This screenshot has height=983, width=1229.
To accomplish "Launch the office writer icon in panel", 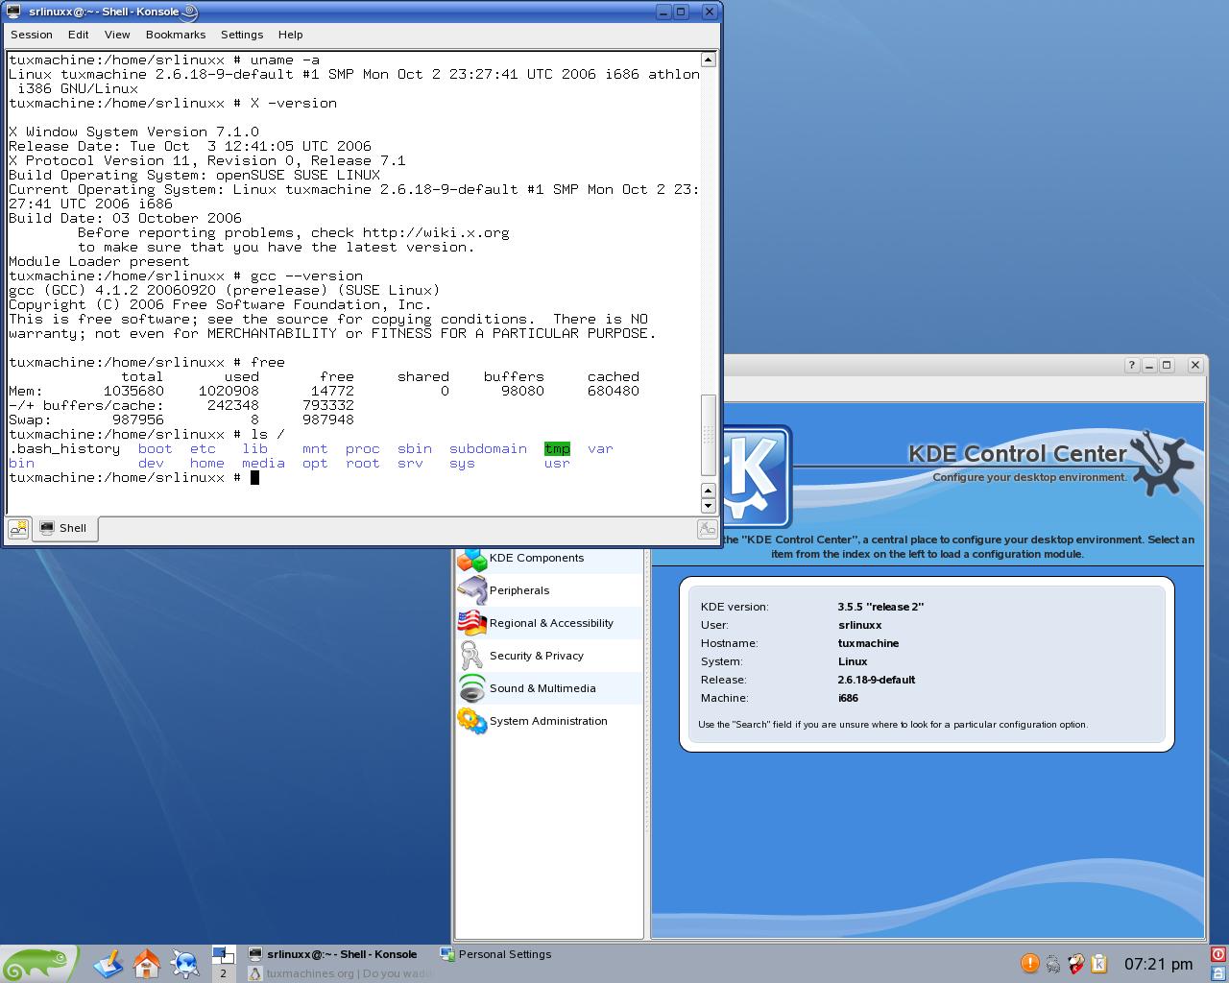I will [108, 963].
